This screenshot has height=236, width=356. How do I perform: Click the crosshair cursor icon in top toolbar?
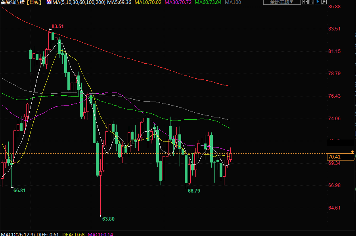tap(304, 2)
